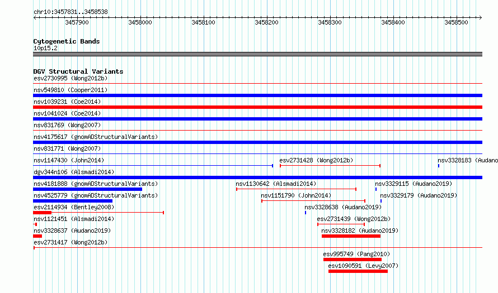498x293 pixels.
Task: Click the Cytogenetic Bands track title
Action: tap(67, 41)
